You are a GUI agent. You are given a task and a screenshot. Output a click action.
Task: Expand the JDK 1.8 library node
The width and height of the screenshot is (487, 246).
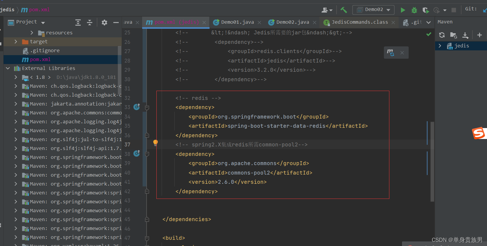pyautogui.click(x=16, y=77)
